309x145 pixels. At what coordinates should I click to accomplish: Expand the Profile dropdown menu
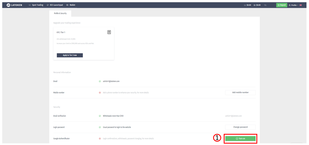(x=293, y=5)
